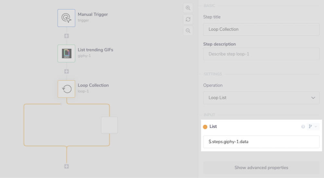Click the orange dot beside List
Screen dimensions: 324x178
[205, 127]
